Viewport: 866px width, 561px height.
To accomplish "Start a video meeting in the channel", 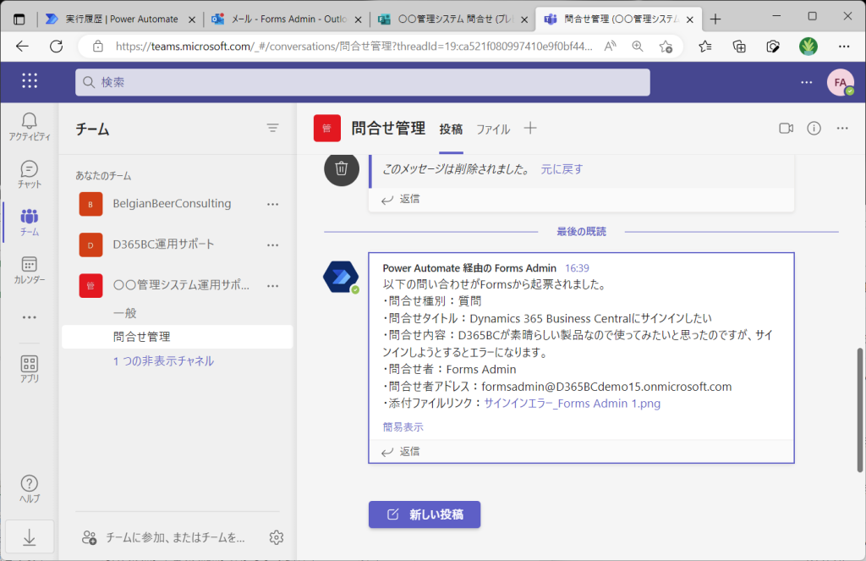I will (786, 129).
